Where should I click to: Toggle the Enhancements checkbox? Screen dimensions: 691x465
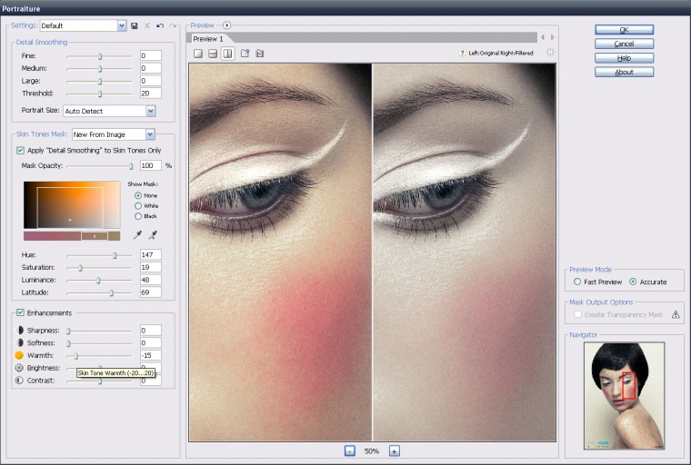click(x=20, y=312)
